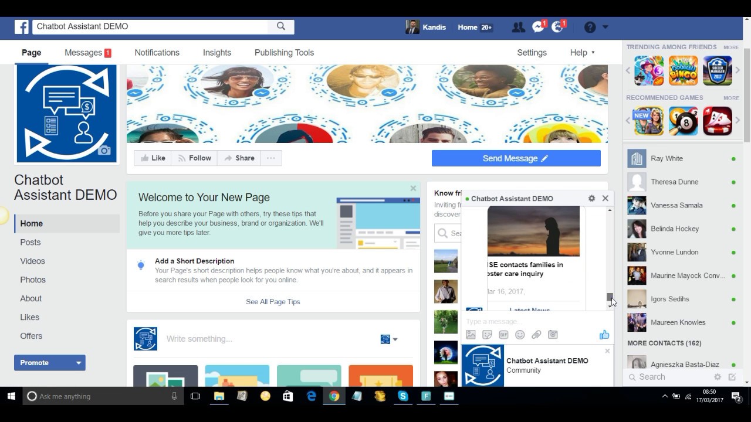Open sticker picker in chat

[487, 335]
